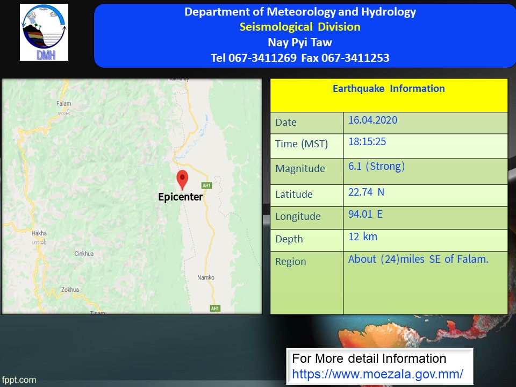The image size is (516, 387).
Task: Click the Seismological Division yellow heading
Action: [x=300, y=27]
